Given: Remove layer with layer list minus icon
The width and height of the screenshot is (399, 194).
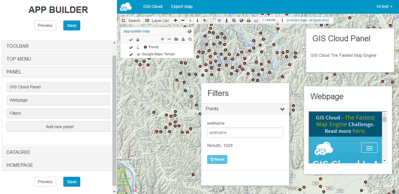Looking at the screenshot, I should [x=169, y=39].
